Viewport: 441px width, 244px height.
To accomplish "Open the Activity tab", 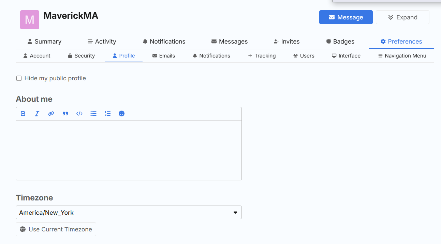I will (102, 42).
